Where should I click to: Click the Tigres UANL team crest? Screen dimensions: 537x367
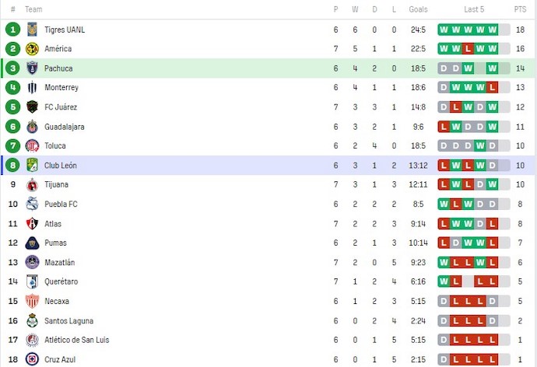[32, 30]
